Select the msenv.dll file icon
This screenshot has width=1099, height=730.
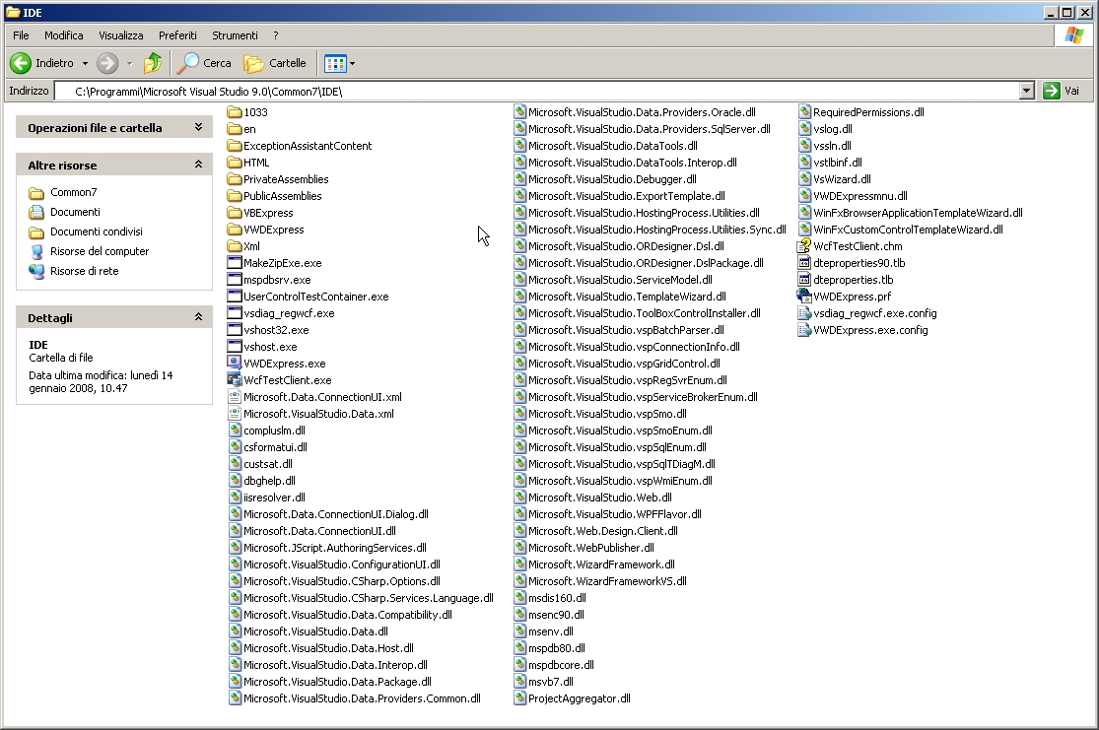(519, 631)
